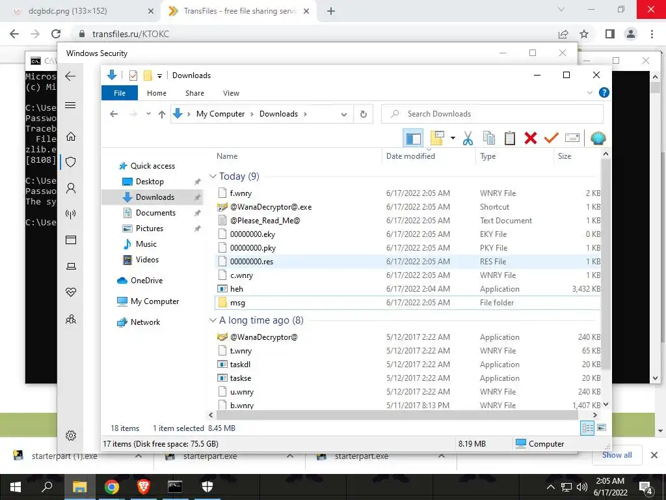Viewport: 666px width, 500px height.
Task: Open Windows Security Home icon
Action: coord(70,137)
